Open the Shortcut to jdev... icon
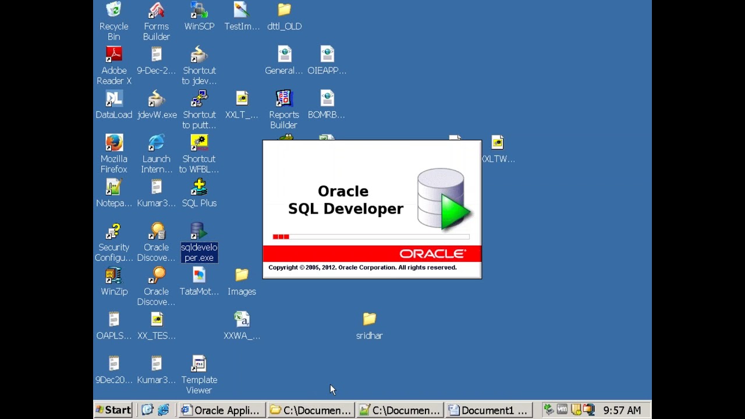The image size is (745, 419). point(199,65)
